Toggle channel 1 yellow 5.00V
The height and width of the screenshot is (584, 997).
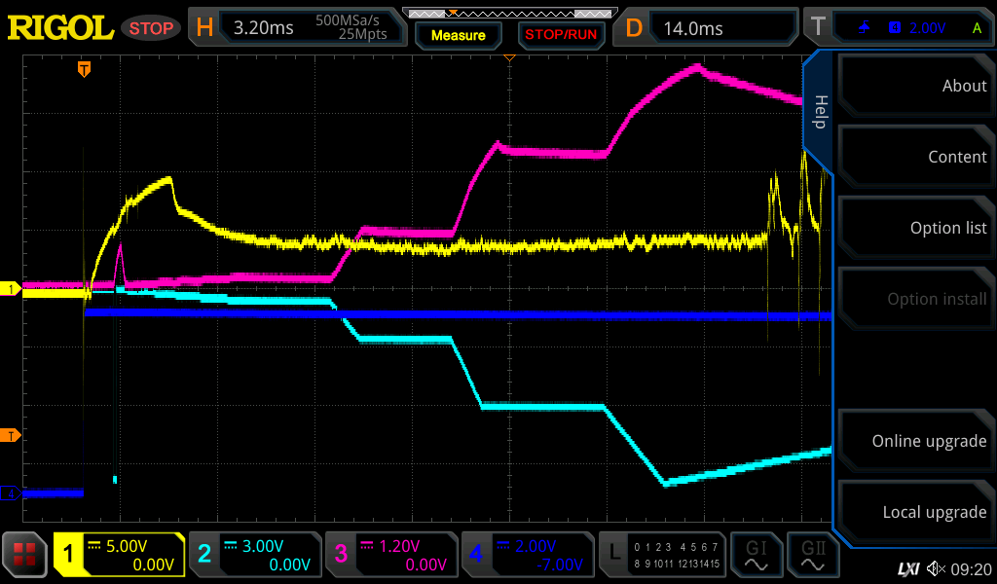pos(119,555)
